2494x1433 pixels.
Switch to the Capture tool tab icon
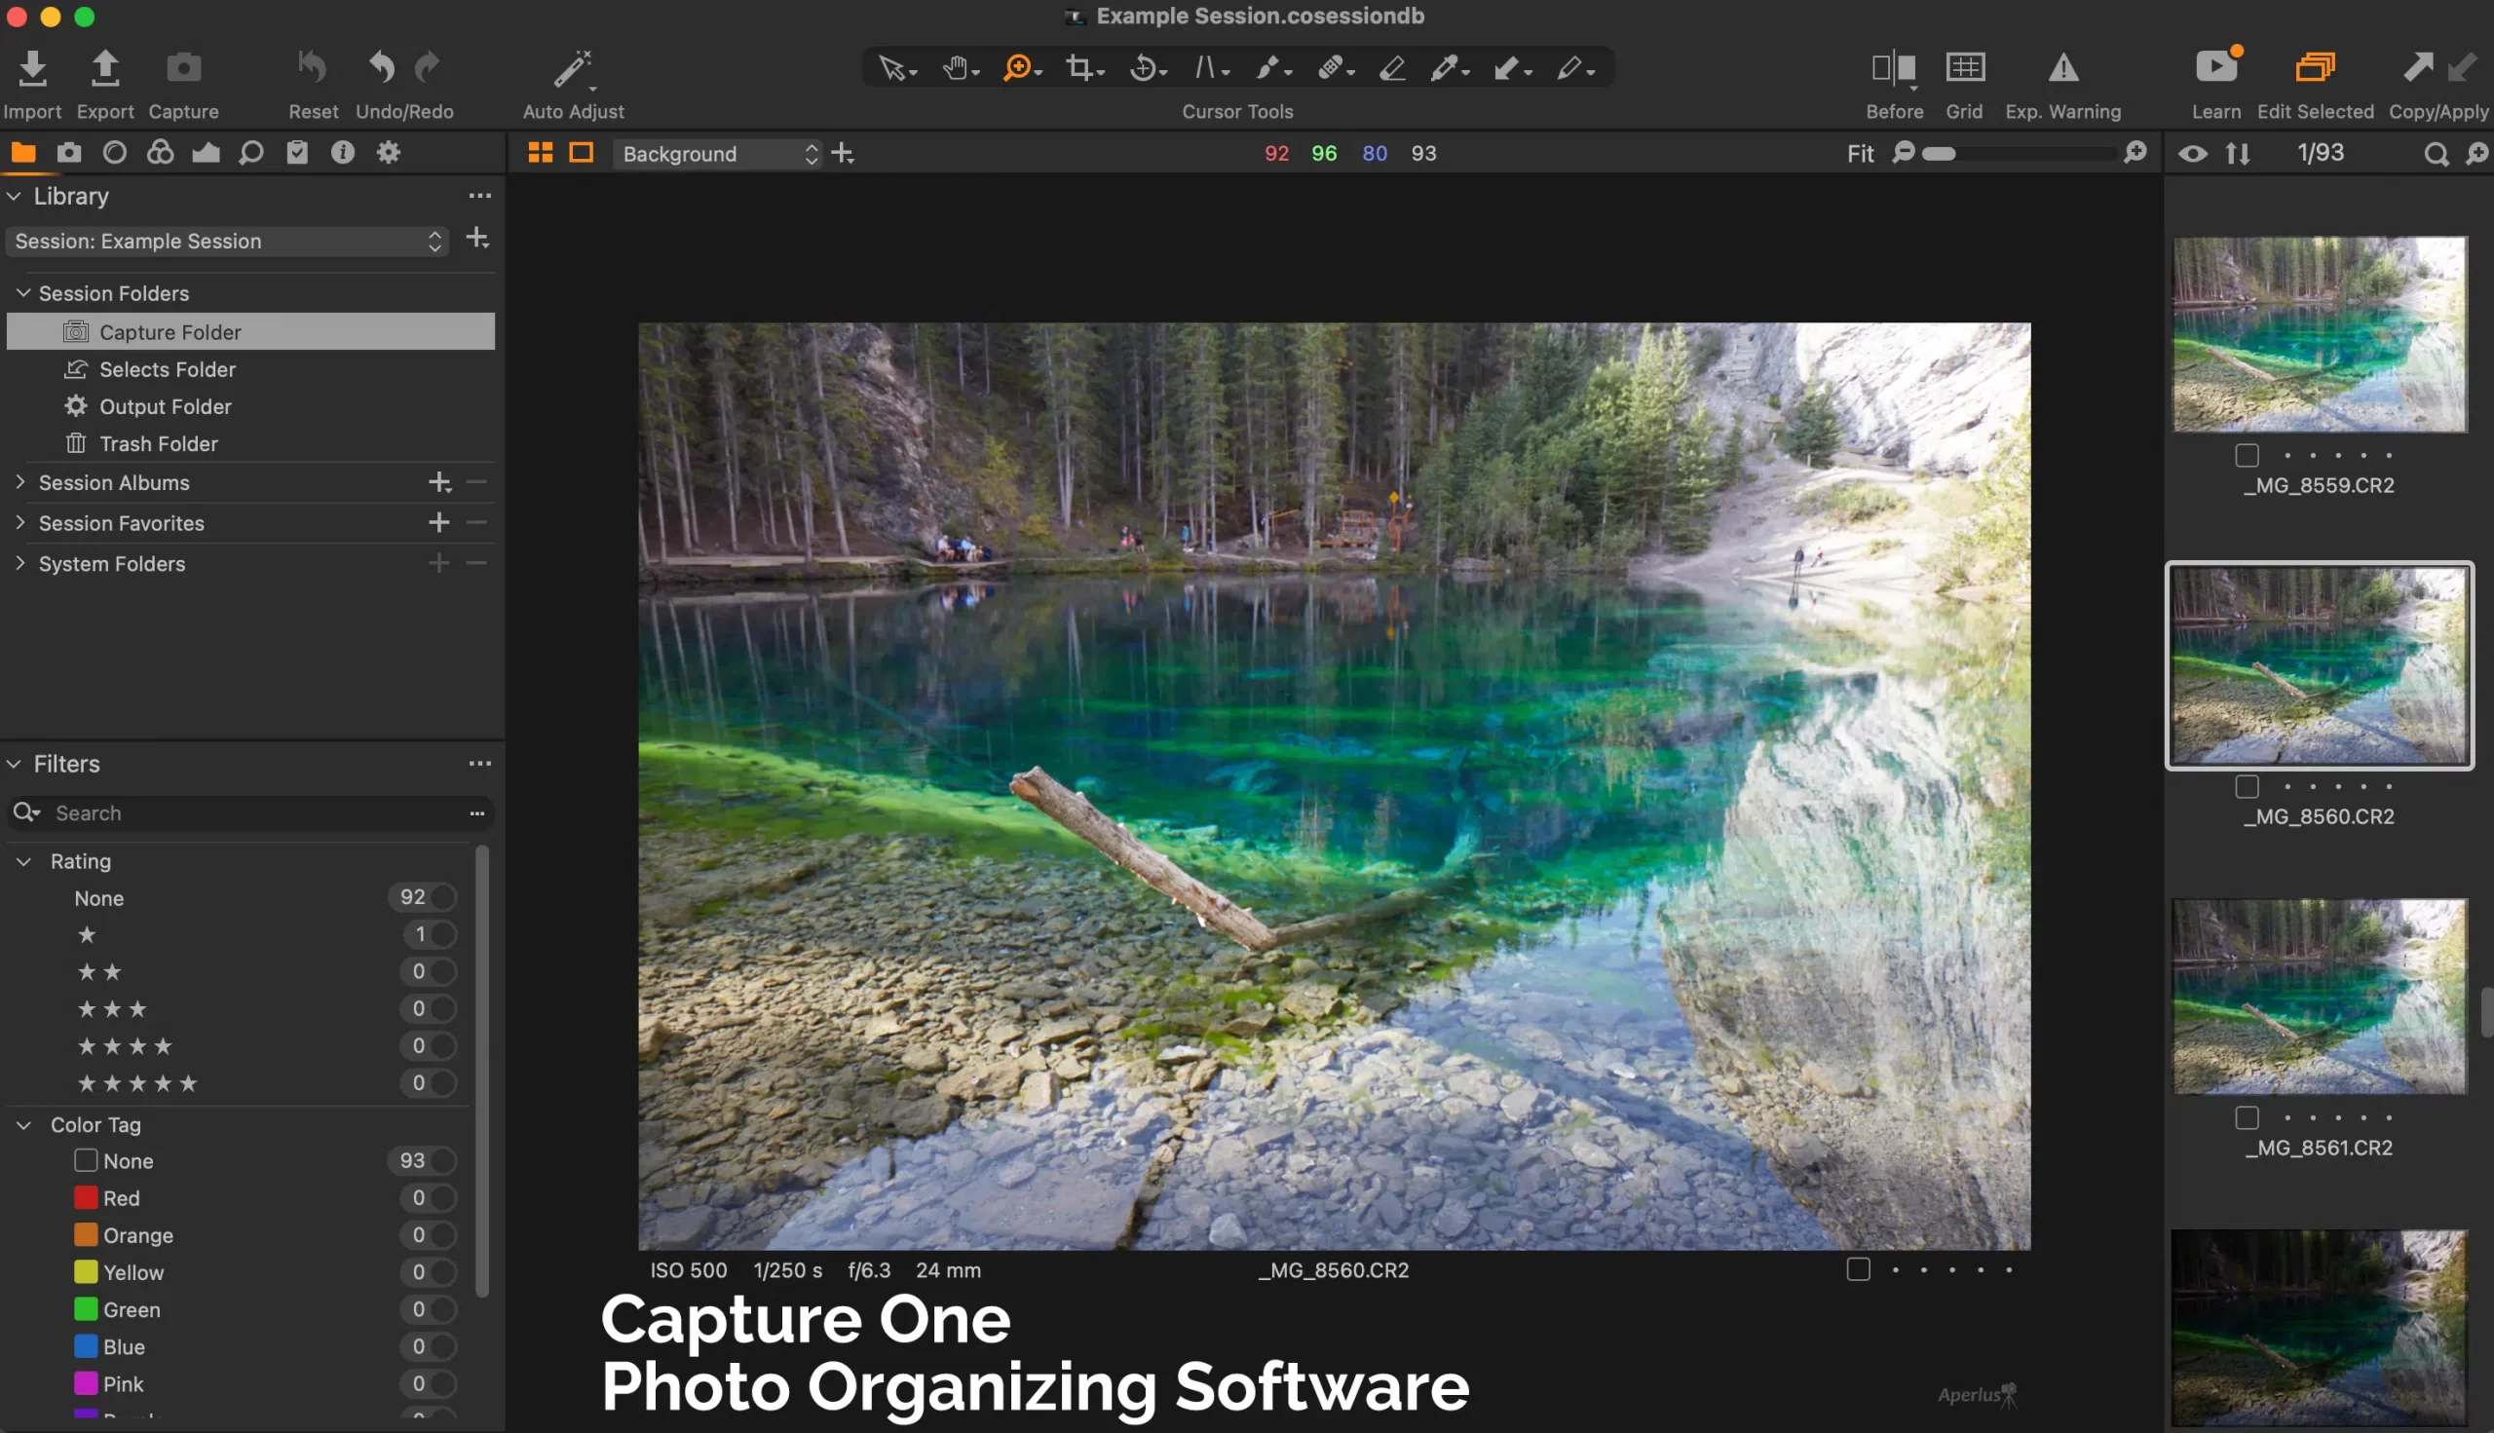(69, 153)
